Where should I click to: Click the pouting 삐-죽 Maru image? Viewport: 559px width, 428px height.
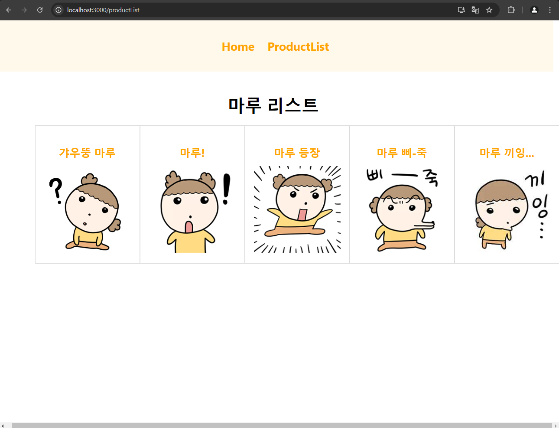click(x=402, y=209)
